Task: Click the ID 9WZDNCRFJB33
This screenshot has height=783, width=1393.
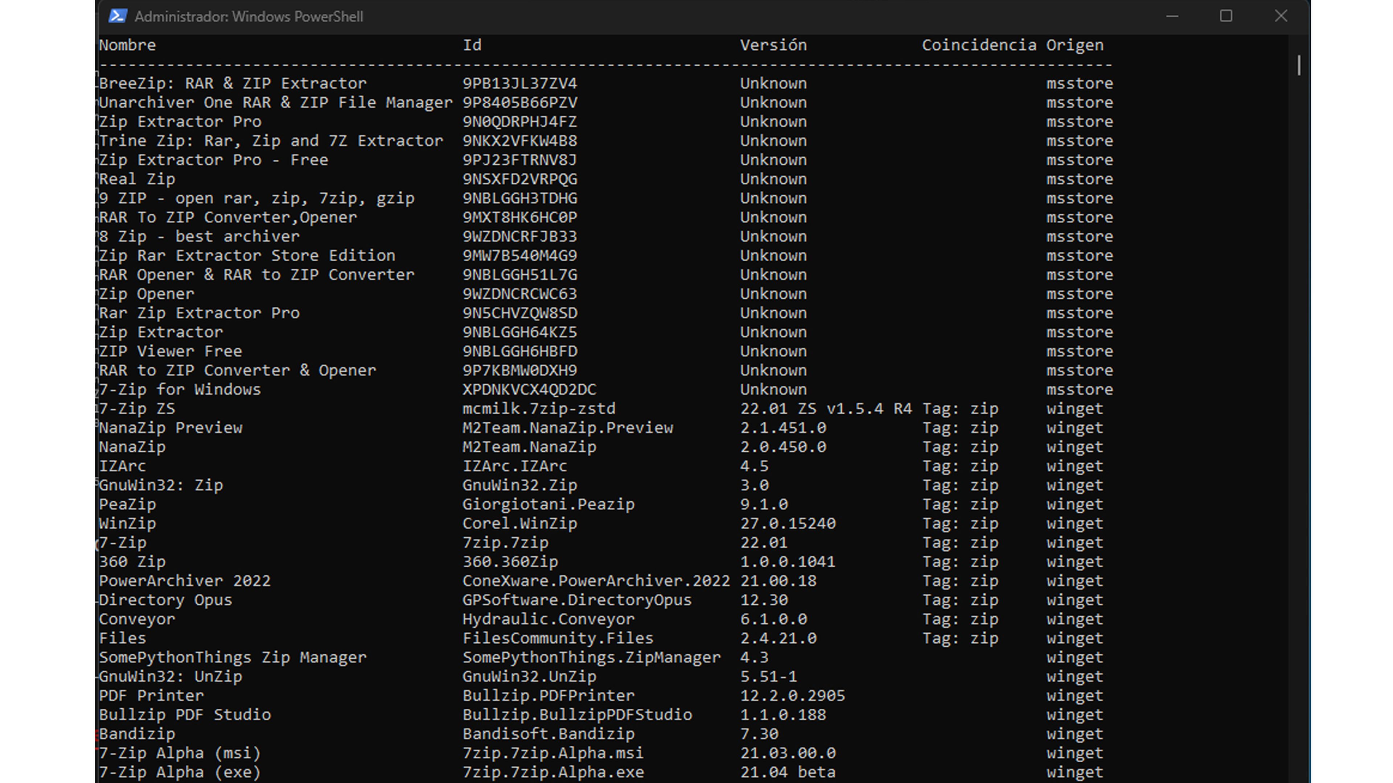Action: 520,237
